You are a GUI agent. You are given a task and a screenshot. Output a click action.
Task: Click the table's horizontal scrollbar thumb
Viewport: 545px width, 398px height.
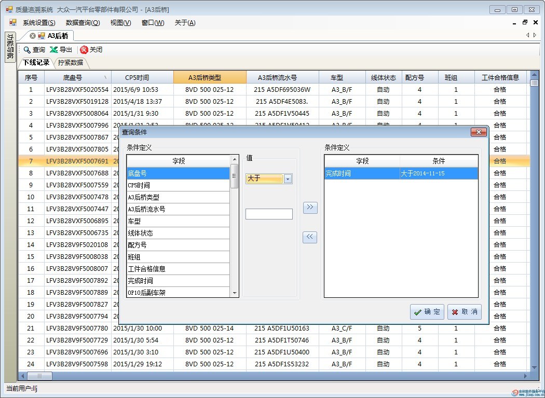click(39, 376)
